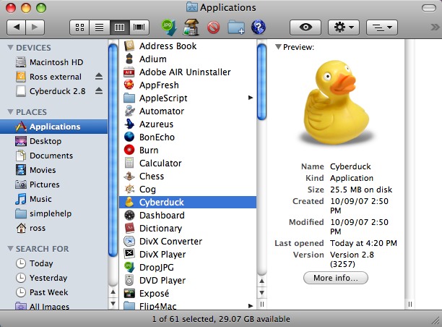Viewport: 442px width, 327px height.
Task: Collapse the SEARCH FOR sidebar section
Action: (x=10, y=248)
